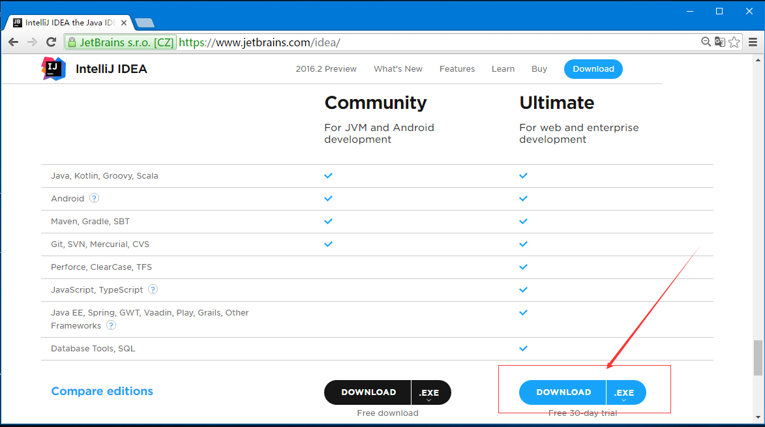The image size is (765, 427).
Task: Select the IntelliJ IDEA browser tab
Action: click(x=69, y=23)
